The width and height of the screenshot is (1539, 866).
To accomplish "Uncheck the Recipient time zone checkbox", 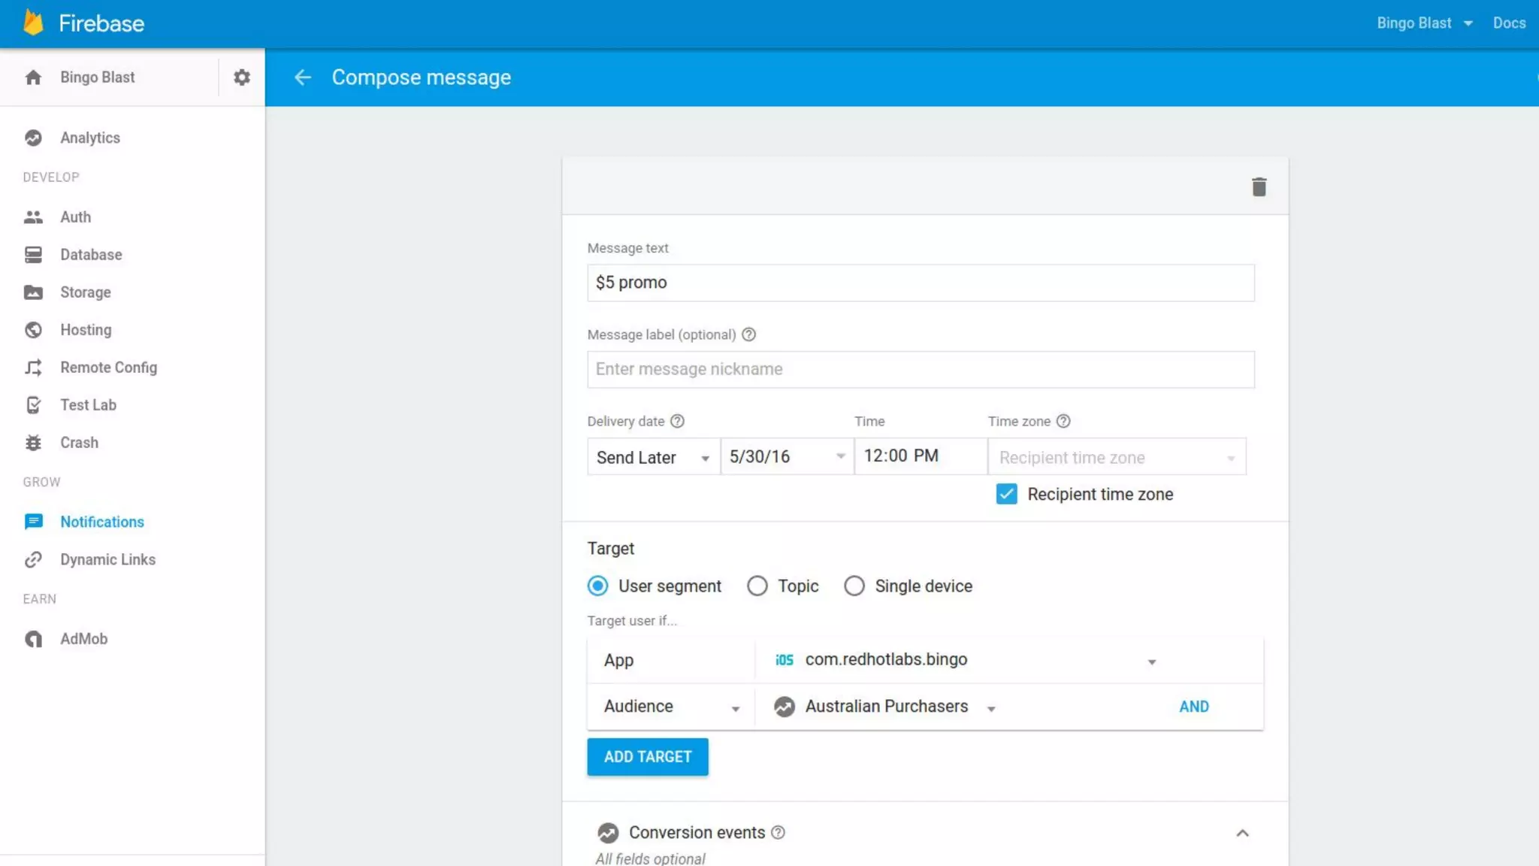I will coord(1006,494).
